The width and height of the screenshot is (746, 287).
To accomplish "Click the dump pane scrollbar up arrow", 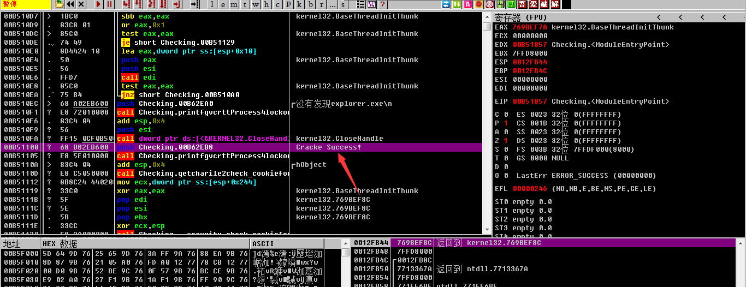I will (346, 243).
